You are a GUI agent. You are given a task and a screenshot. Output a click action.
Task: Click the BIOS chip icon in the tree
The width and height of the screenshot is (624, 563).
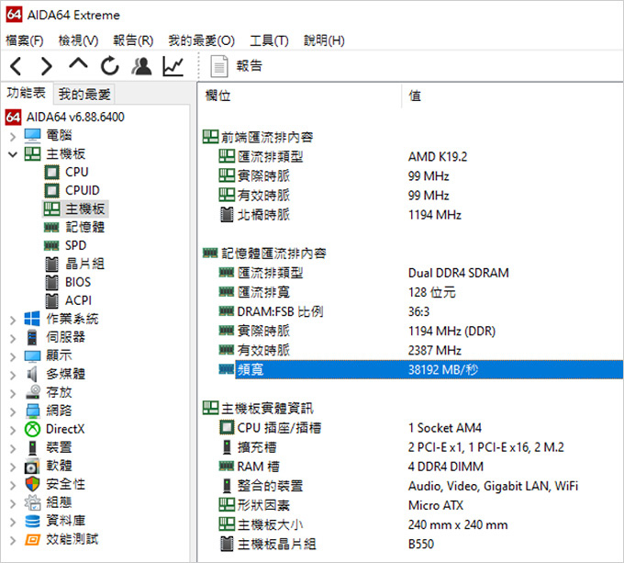click(x=51, y=282)
